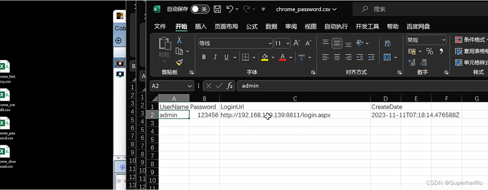Apply the yellow fill color bucket
This screenshot has width=488, height=190.
coord(265,57)
